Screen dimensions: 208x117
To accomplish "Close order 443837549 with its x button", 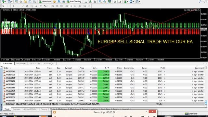I will point(164,71).
